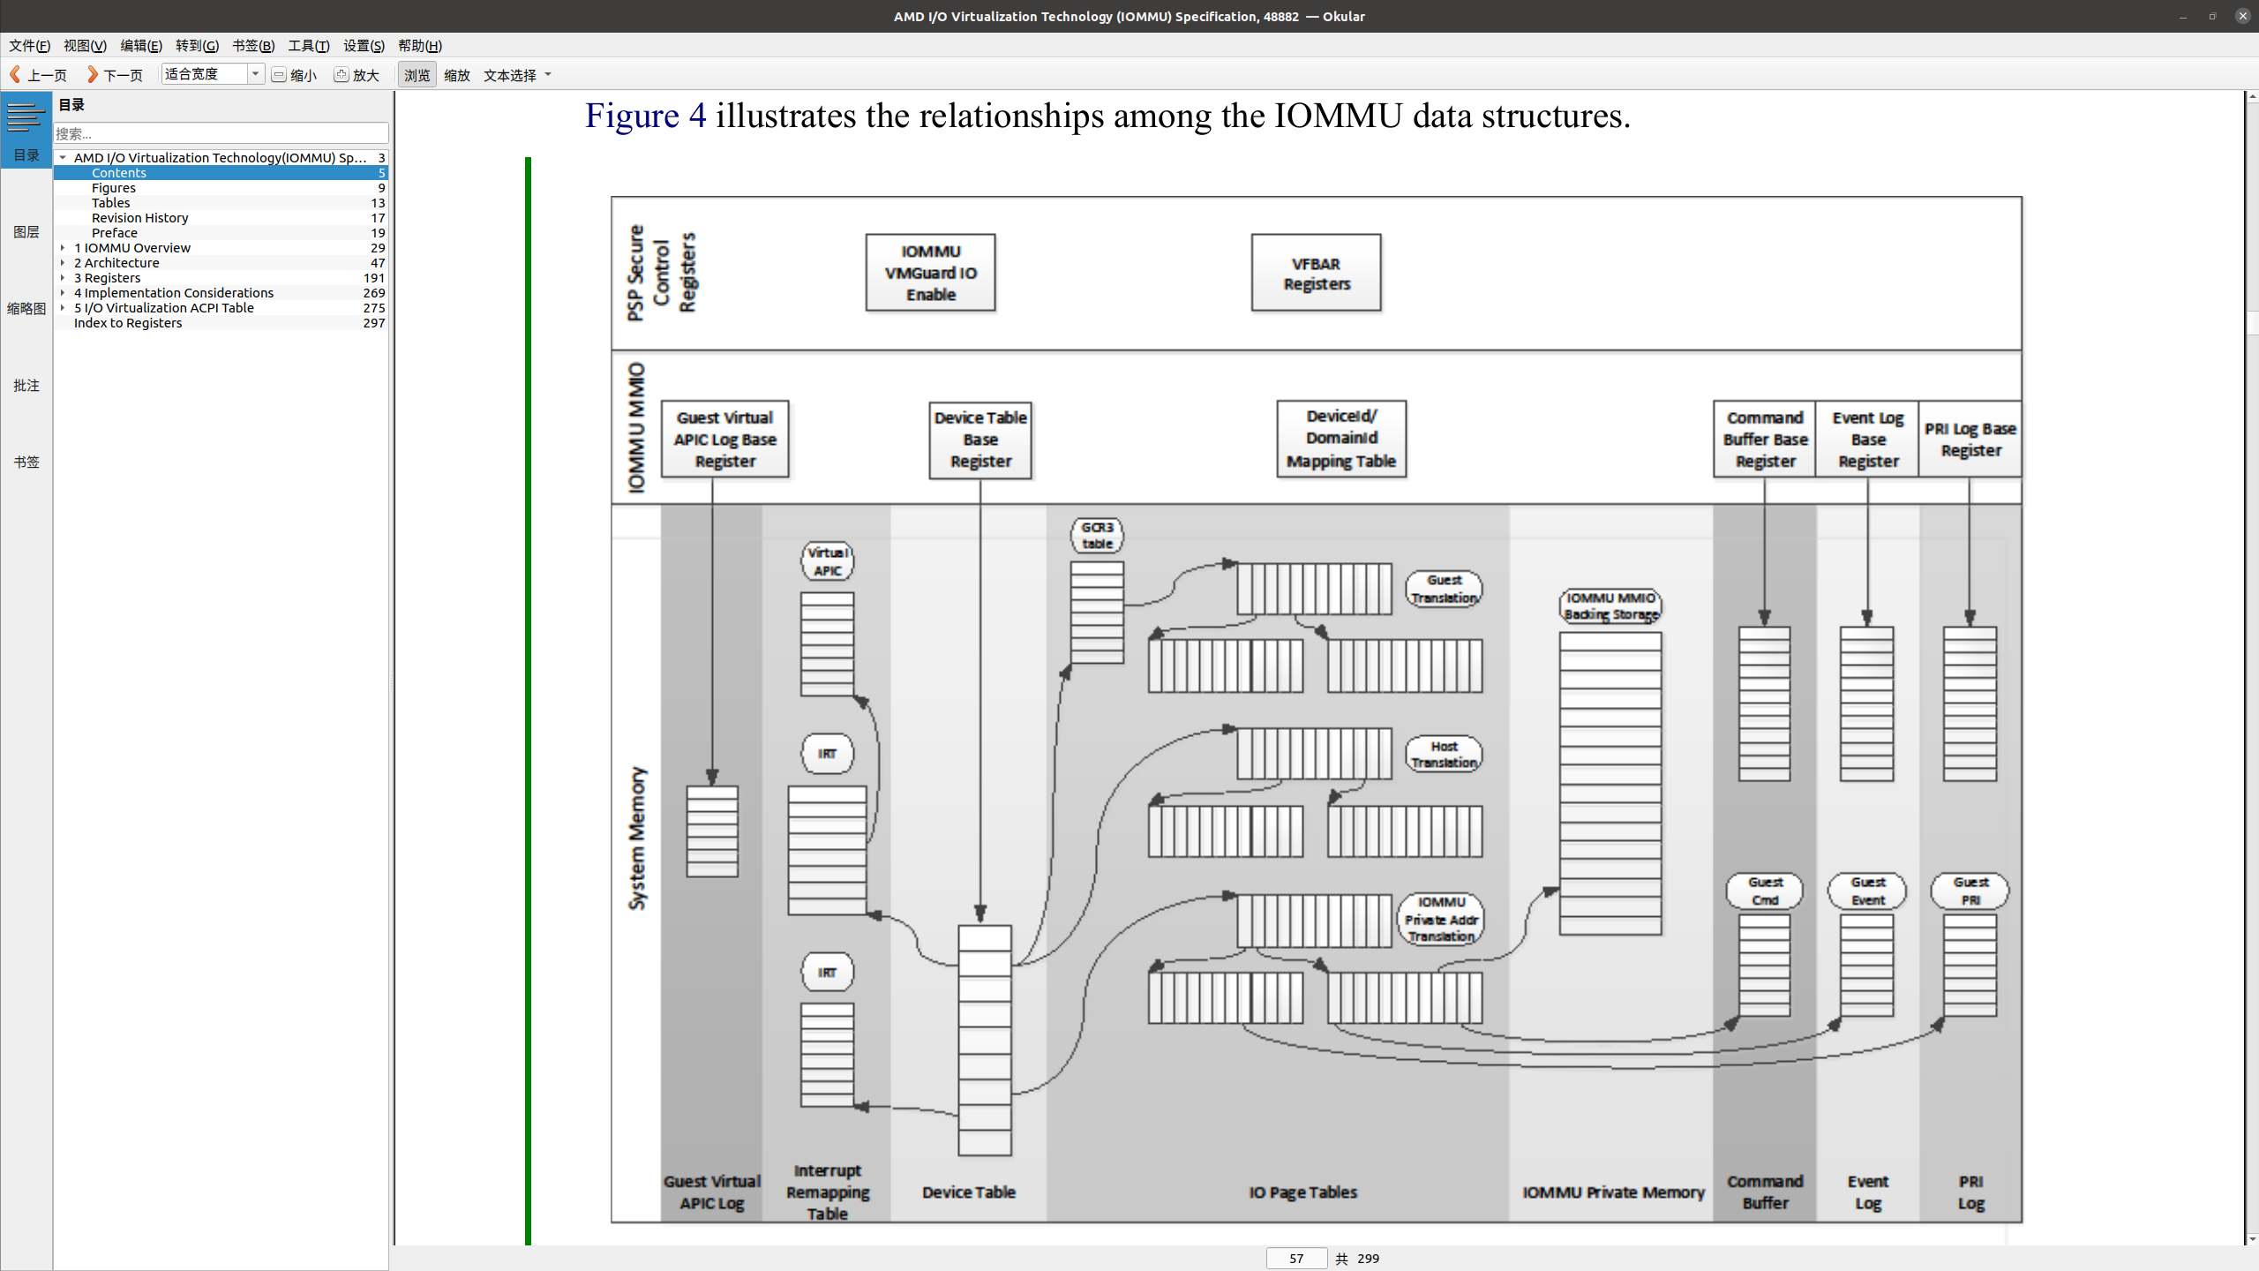Click the contents search input field
2259x1271 pixels.
click(221, 133)
